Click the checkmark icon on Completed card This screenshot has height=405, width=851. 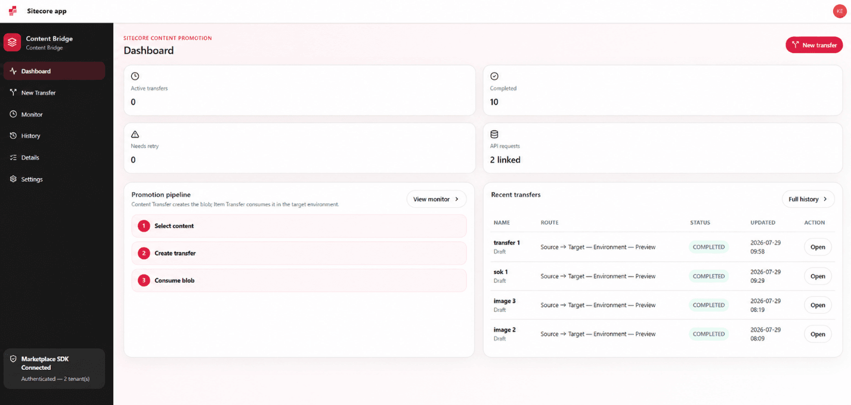point(494,76)
